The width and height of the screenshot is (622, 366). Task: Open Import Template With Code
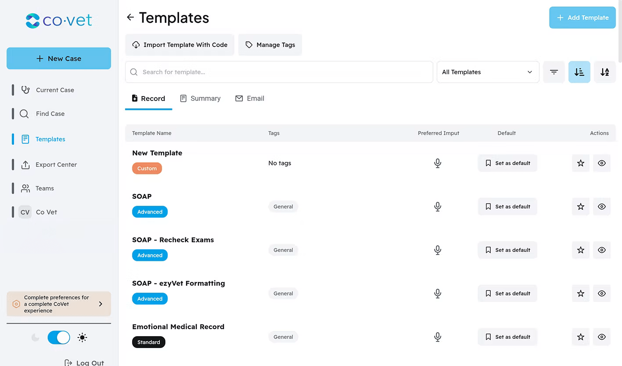180,45
